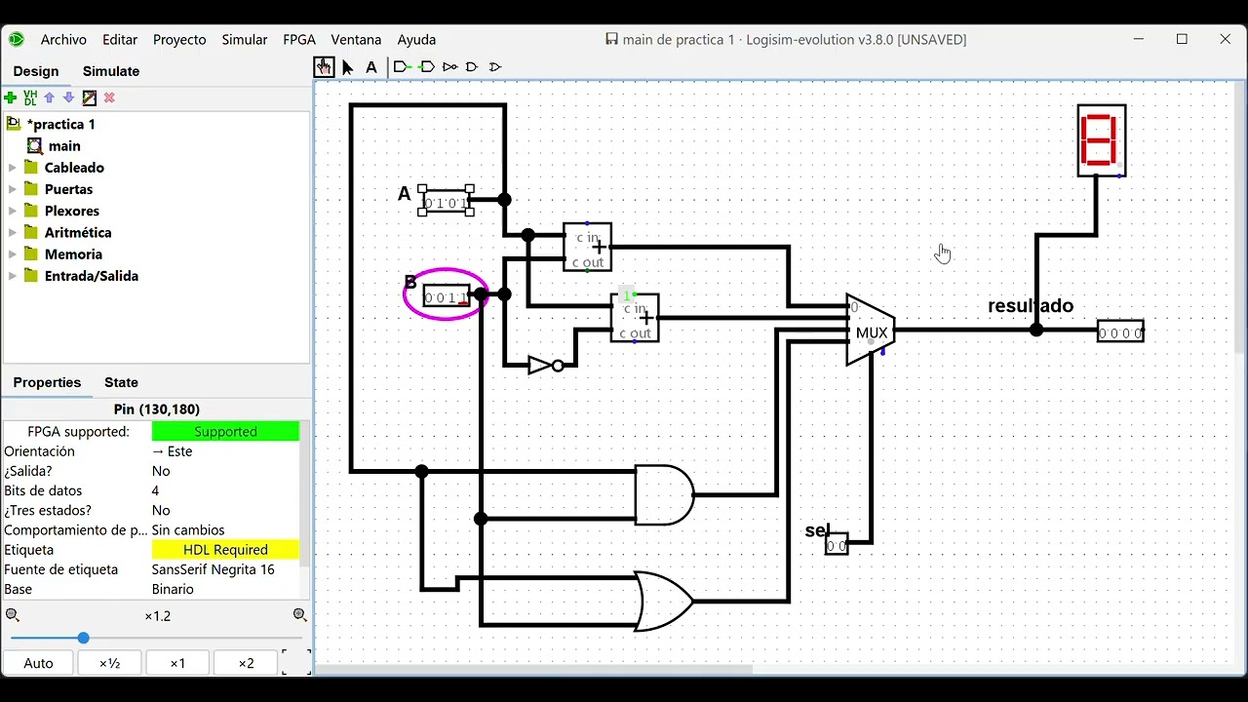Screen dimensions: 1248x702
Task: Open the Ayuda menu
Action: [x=416, y=40]
